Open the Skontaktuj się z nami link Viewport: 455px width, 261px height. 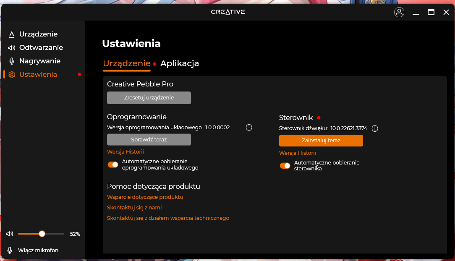pos(134,207)
